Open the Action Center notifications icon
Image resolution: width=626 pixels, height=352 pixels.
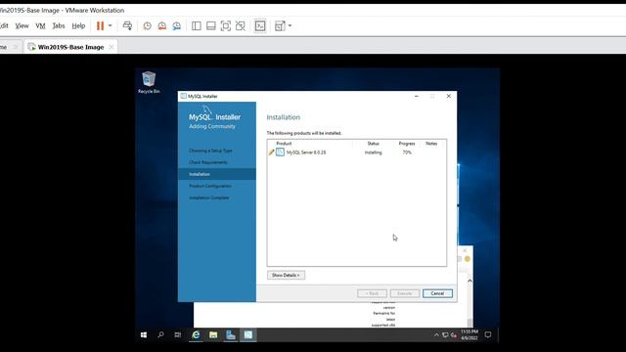point(488,334)
